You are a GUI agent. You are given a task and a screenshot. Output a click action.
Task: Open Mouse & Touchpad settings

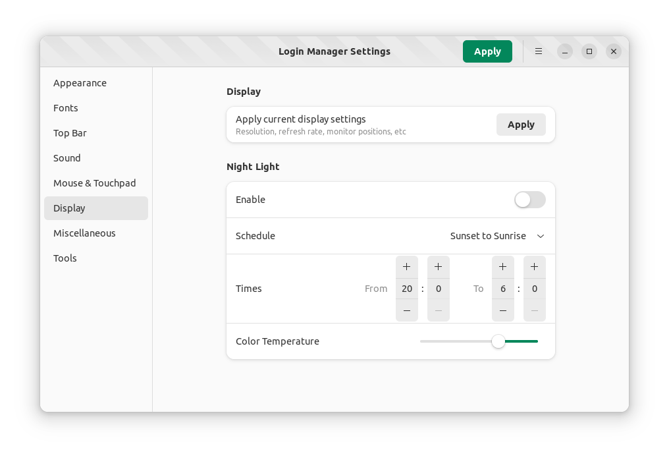pos(94,183)
